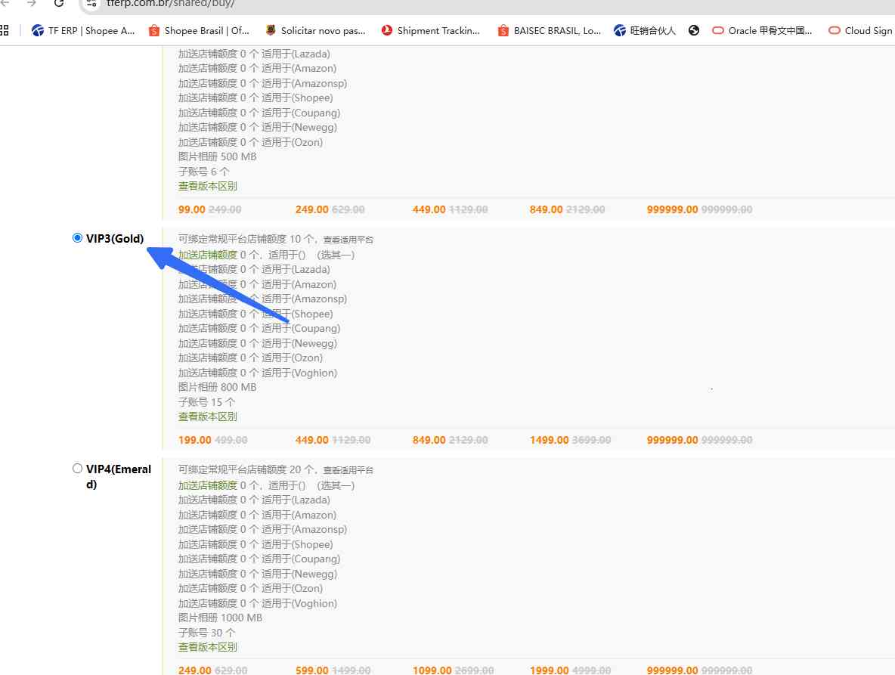Open the Solicitar novo pas... bookmark
895x675 pixels.
pyautogui.click(x=315, y=31)
